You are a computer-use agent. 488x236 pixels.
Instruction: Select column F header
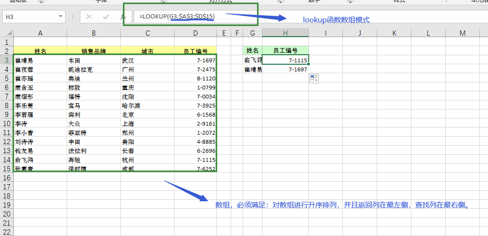(237, 33)
